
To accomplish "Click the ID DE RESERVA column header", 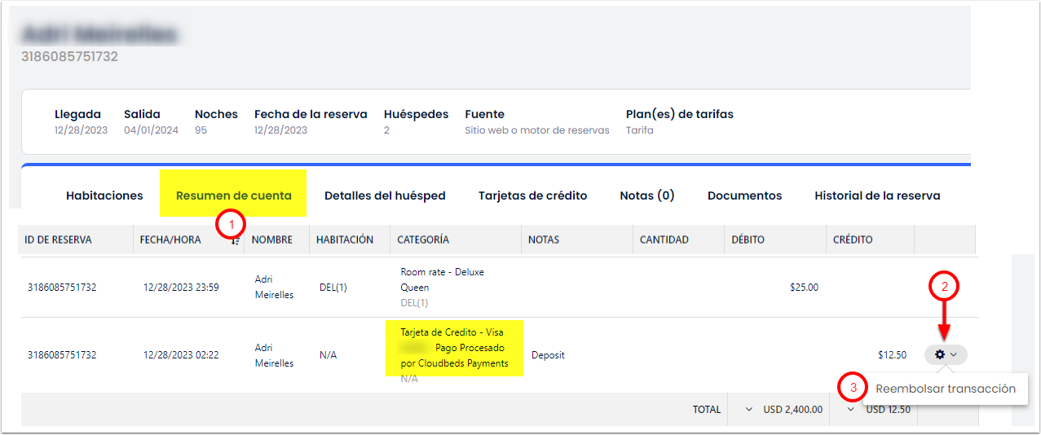I will 58,240.
